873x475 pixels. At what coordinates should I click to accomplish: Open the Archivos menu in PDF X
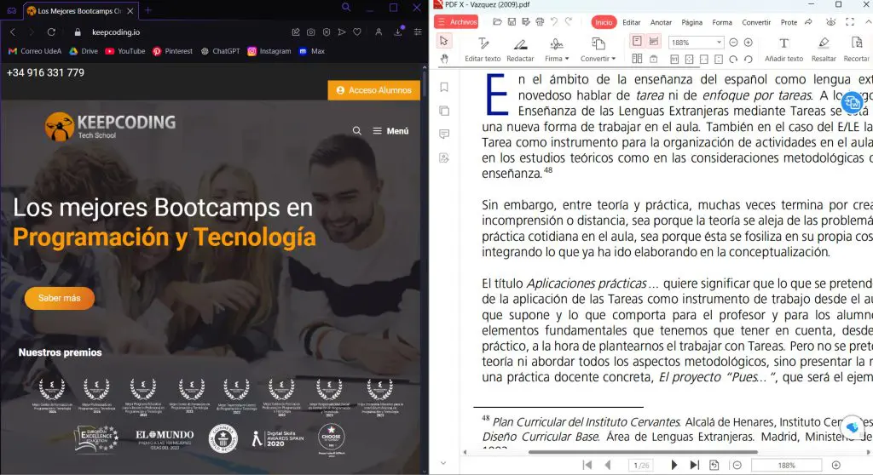(457, 22)
